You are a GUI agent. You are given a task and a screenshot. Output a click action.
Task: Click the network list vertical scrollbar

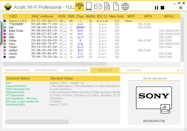182,39
